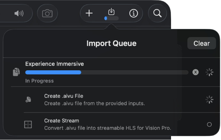This screenshot has width=221, height=140.
Task: Select the Create .aivu File step
Action: point(94,99)
